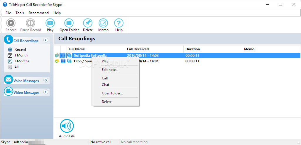Click the Audio File speaker icon
Image resolution: width=301 pixels, height=145 pixels.
[x=67, y=126]
